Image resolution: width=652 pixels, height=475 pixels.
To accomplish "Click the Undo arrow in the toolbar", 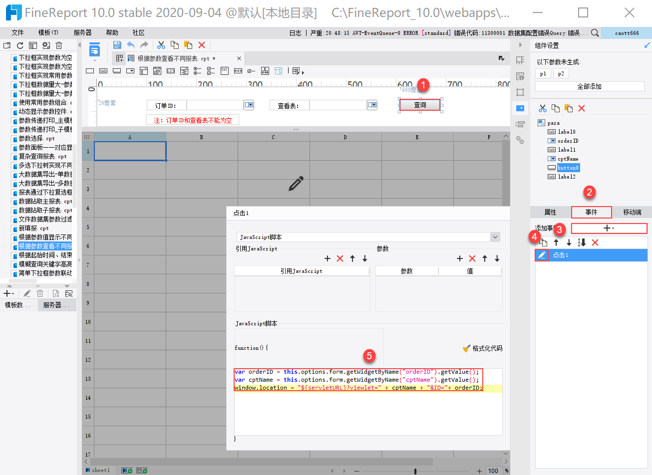I will (x=131, y=45).
